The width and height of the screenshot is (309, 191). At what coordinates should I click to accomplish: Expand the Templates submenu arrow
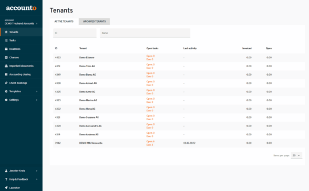(x=37, y=91)
